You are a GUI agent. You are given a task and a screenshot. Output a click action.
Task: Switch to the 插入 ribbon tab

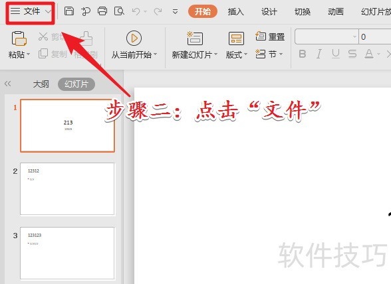(x=236, y=11)
